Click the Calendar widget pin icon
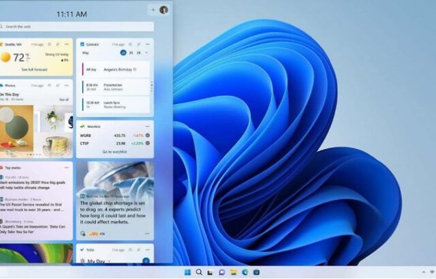The width and height of the screenshot is (436, 279). click(139, 44)
